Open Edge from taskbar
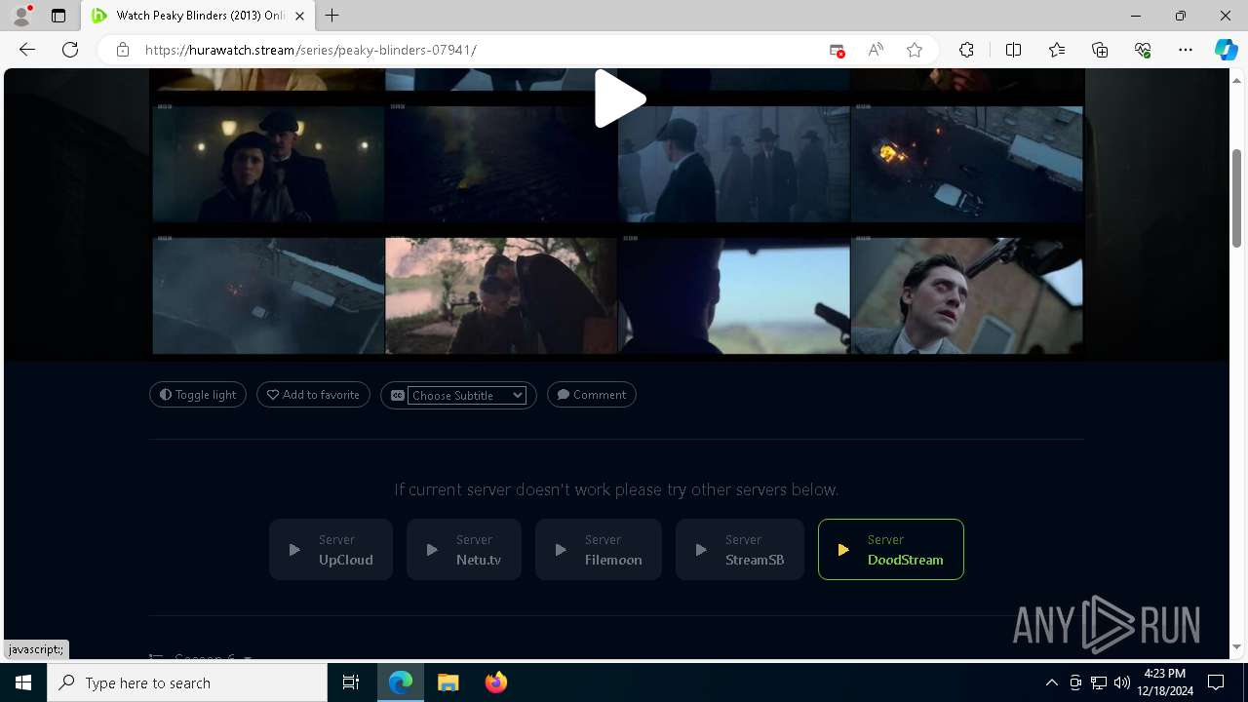 [401, 682]
